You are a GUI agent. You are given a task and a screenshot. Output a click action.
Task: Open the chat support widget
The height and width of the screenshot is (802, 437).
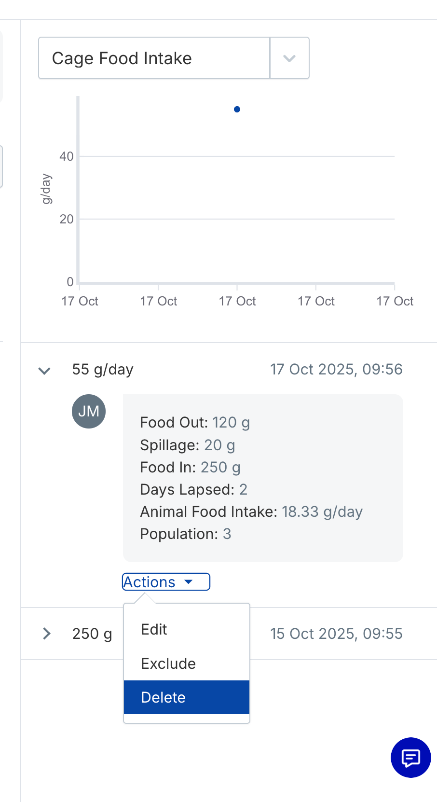click(x=410, y=758)
